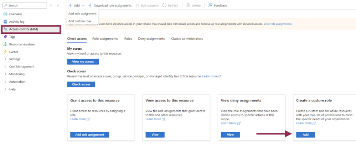Viewport: 356px width, 149px height.
Task: Click the search magnifier icon
Action: coord(5,5)
